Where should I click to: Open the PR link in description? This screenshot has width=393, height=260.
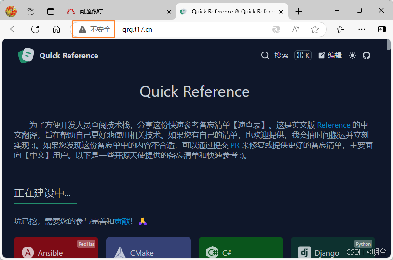(235, 145)
